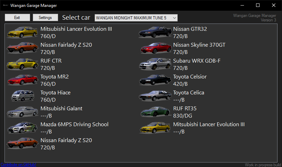
Task: Select orange Fairlady Z image above RUF CTR
Action: 22,48
